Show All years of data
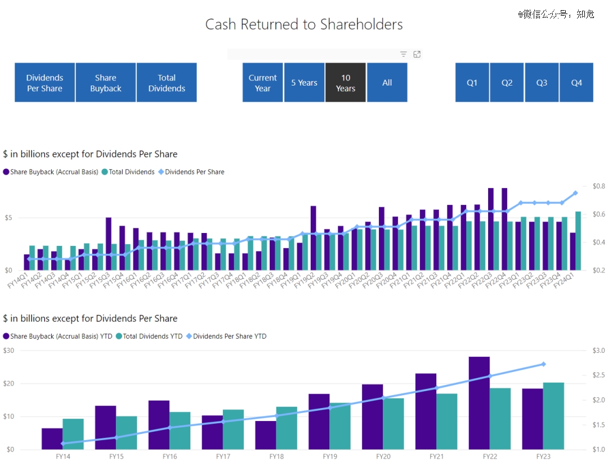Screen dimensions: 608x466 click(x=387, y=83)
